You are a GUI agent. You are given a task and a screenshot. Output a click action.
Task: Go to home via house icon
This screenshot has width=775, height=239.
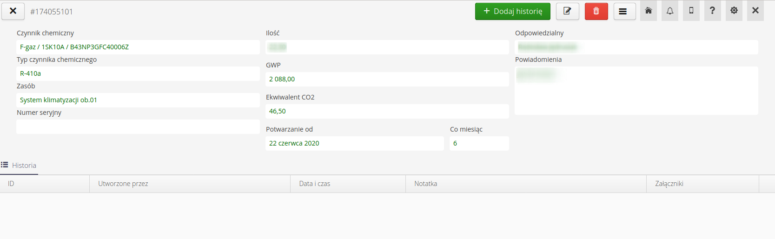coord(649,11)
